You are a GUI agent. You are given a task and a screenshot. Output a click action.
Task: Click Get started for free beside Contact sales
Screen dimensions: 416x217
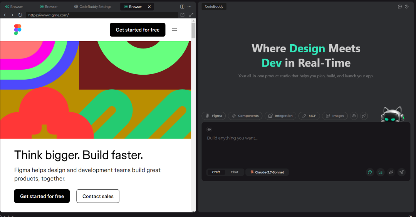click(x=42, y=196)
